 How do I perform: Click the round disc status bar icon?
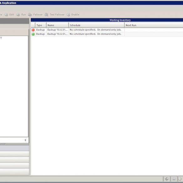[180, 179]
